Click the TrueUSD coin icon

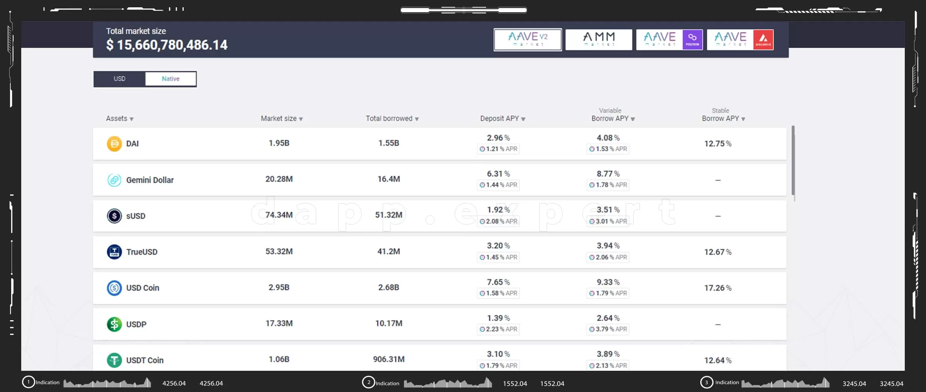(x=114, y=252)
